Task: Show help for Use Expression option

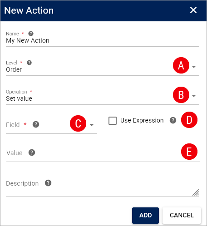Action: (173, 120)
